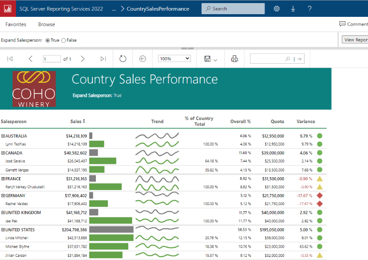Refresh the report

[x=123, y=59]
